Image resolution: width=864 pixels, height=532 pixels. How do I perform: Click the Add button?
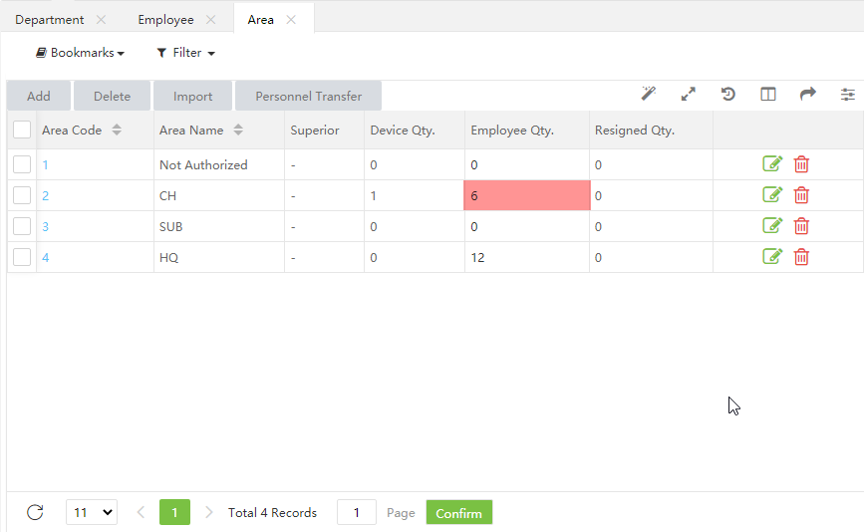click(x=39, y=96)
